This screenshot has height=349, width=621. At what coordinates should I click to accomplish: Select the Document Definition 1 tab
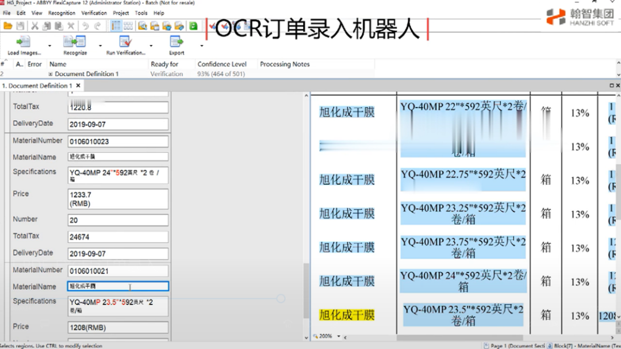pyautogui.click(x=37, y=86)
